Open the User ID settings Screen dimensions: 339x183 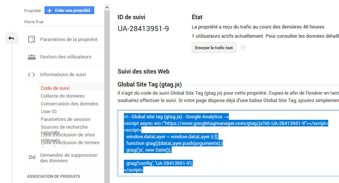point(49,111)
